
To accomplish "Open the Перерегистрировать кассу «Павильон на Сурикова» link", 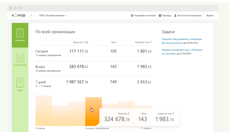I will point(182,52).
